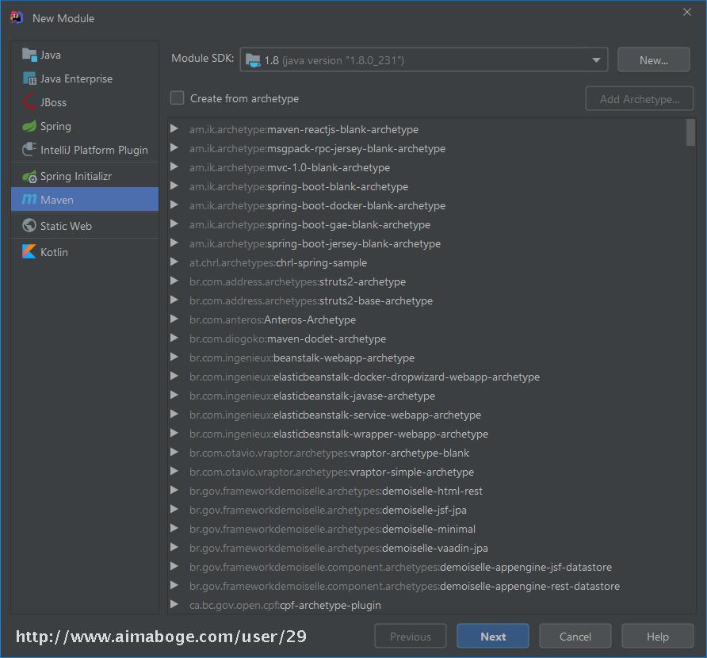Click the Maven 'm' icon
This screenshot has height=658, width=707.
(29, 199)
